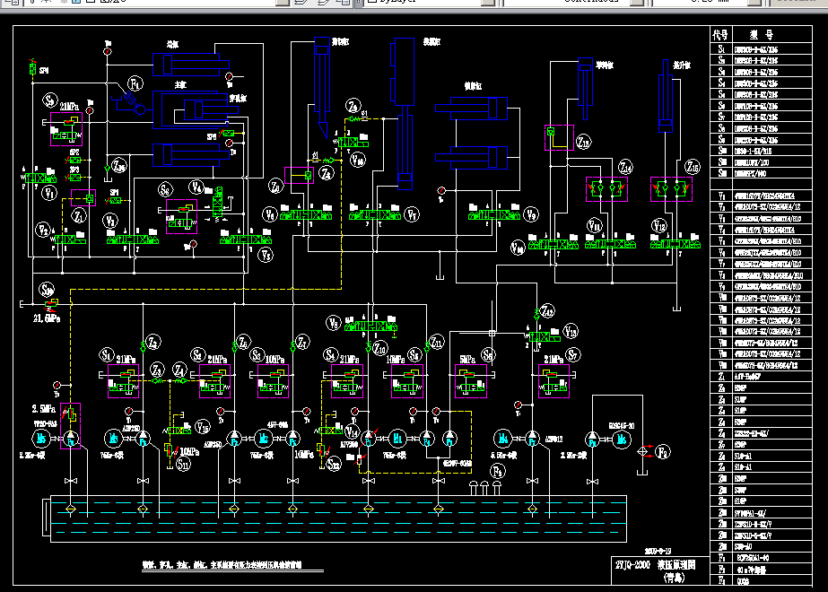Screen dimensions: 828x592
Task: Select the S6 circled label
Action: (165, 190)
